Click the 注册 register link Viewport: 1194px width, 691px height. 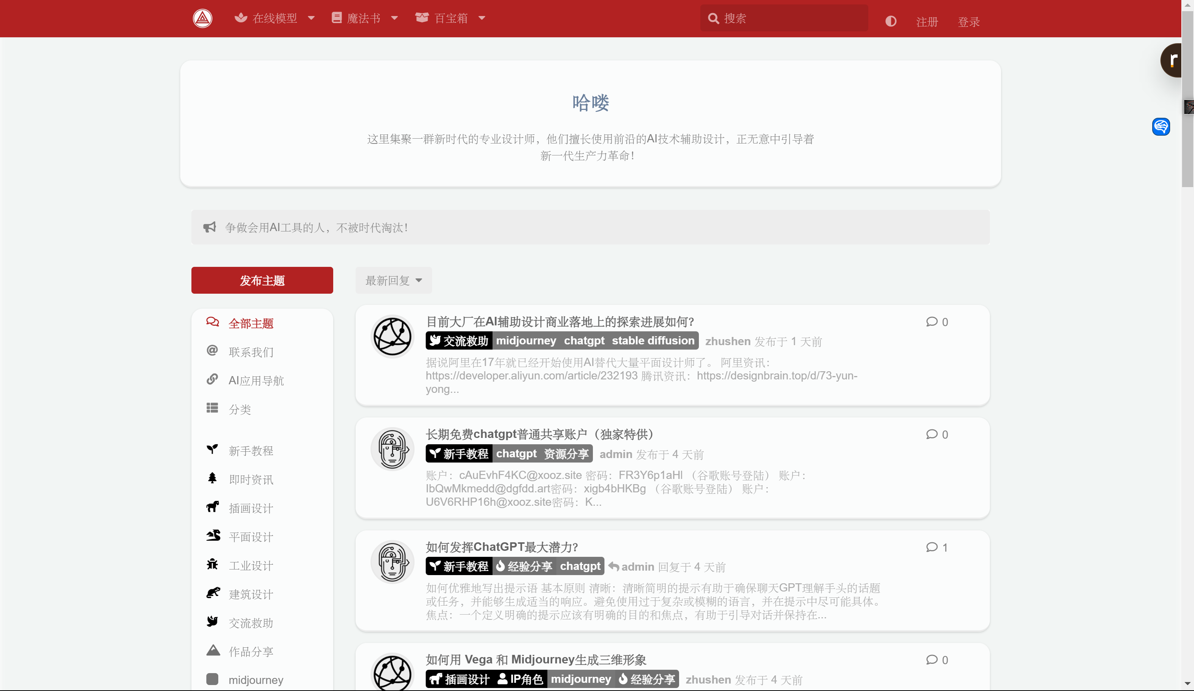pyautogui.click(x=927, y=22)
